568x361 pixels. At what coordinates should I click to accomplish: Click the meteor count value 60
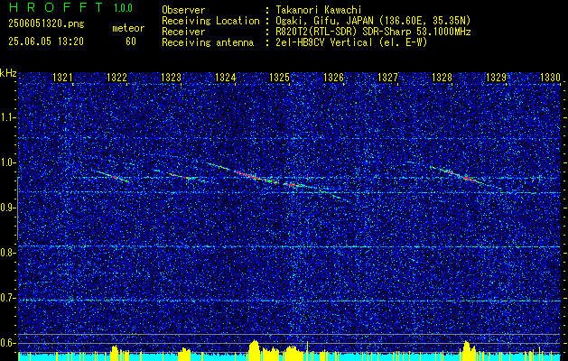[131, 42]
